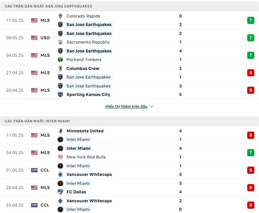The width and height of the screenshot is (259, 213).
Task: Click the CCL flag icon for 01.05.25
Action: pyautogui.click(x=34, y=170)
